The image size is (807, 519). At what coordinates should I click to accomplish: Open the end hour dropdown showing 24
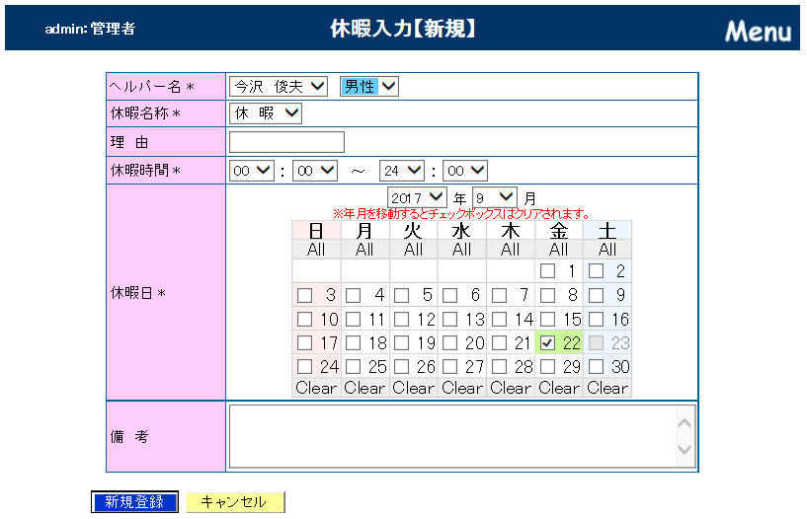pos(401,171)
